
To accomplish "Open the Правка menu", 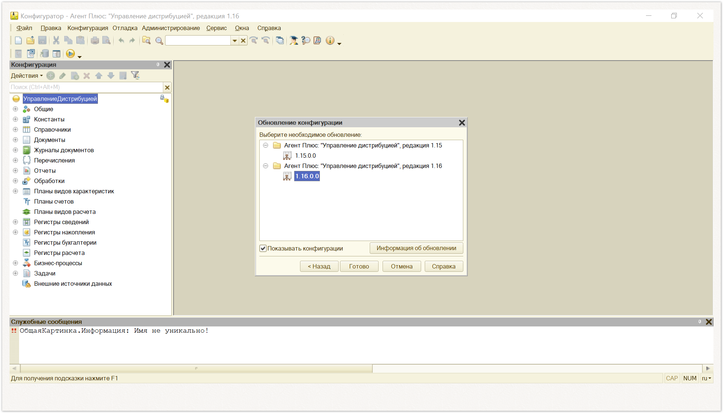I will pyautogui.click(x=51, y=28).
